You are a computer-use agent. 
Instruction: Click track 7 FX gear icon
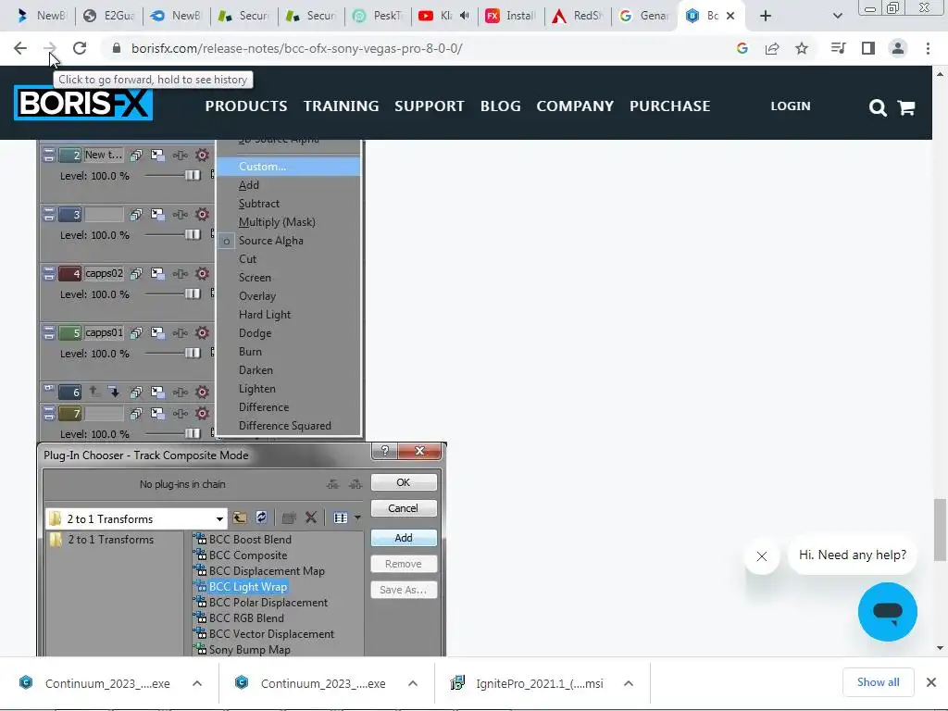(x=203, y=414)
